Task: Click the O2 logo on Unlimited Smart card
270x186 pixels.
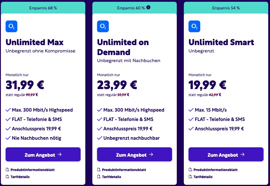Action: [194, 26]
